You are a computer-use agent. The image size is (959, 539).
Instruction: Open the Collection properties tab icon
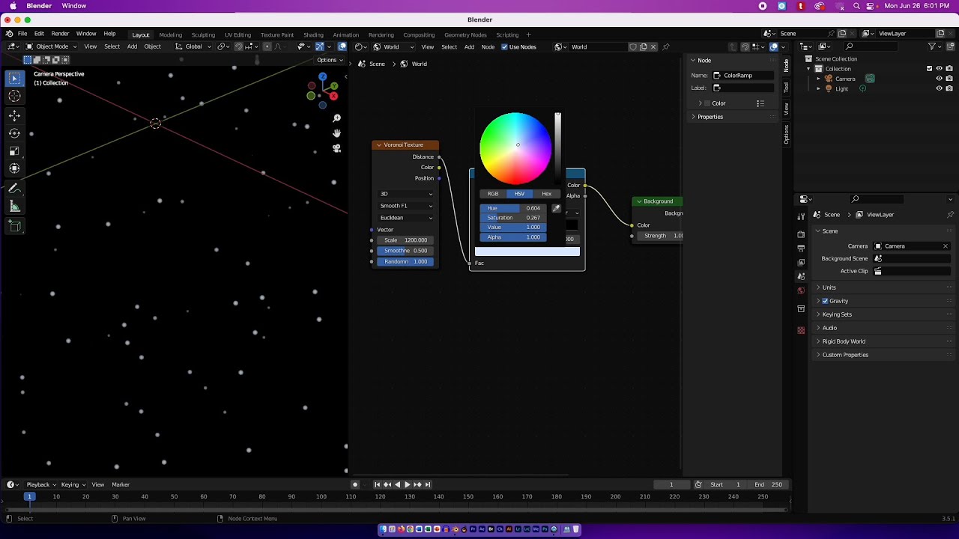point(801,308)
